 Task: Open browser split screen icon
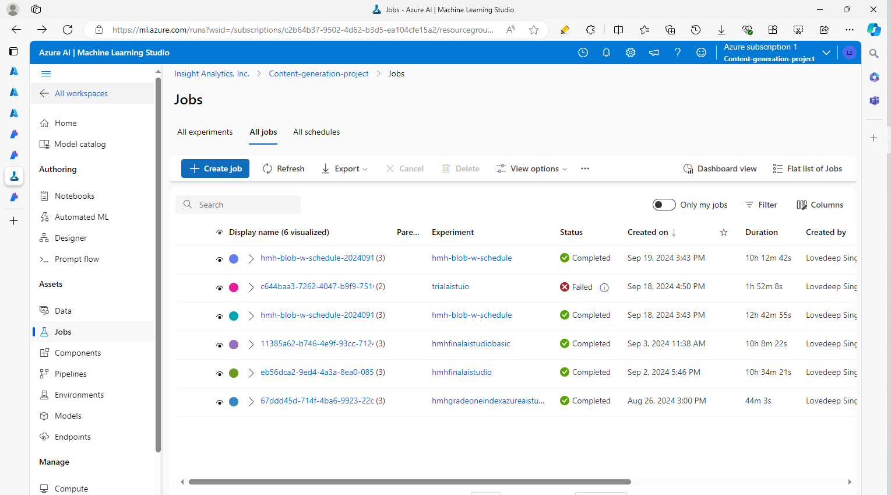click(x=619, y=30)
